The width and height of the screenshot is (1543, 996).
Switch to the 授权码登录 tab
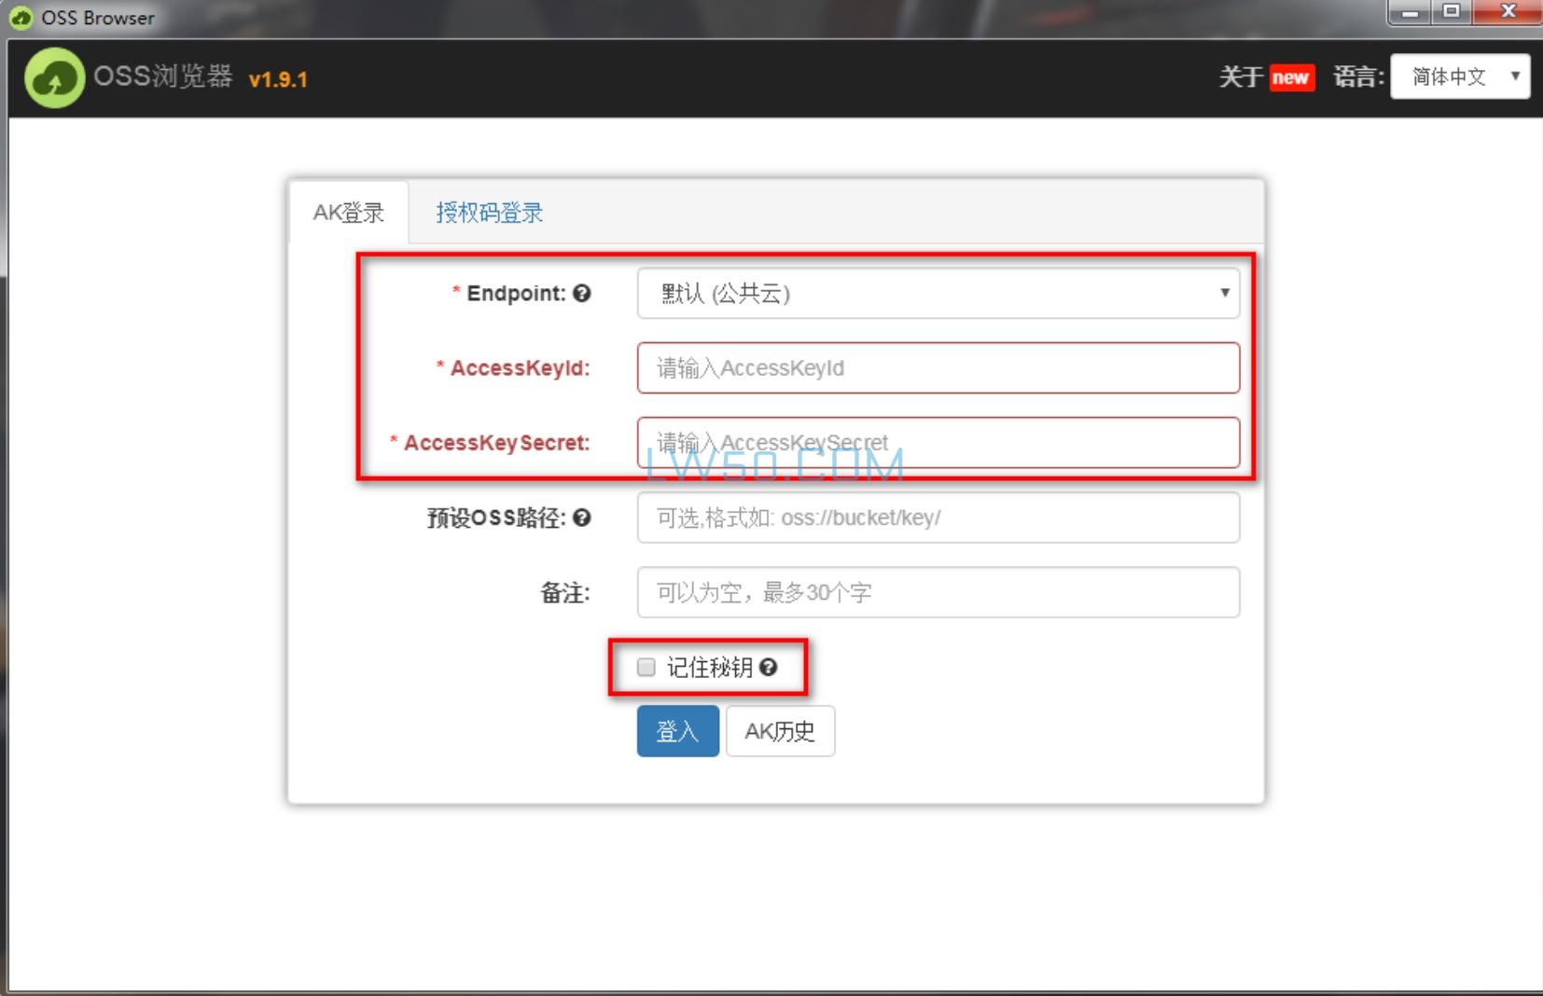(489, 213)
